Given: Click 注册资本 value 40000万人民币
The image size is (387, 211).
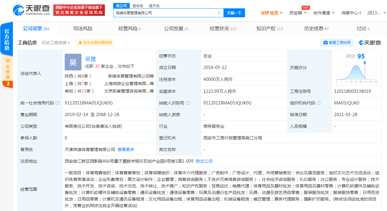Looking at the screenshot, I should (218, 79).
